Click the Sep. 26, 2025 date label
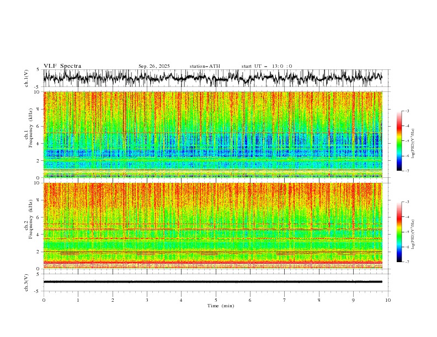The width and height of the screenshot is (437, 337). 154,66
